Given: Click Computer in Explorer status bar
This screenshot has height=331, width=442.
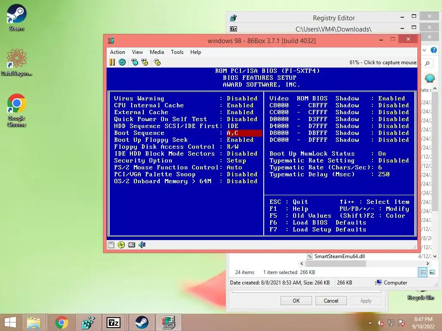Looking at the screenshot, I should 391,283.
